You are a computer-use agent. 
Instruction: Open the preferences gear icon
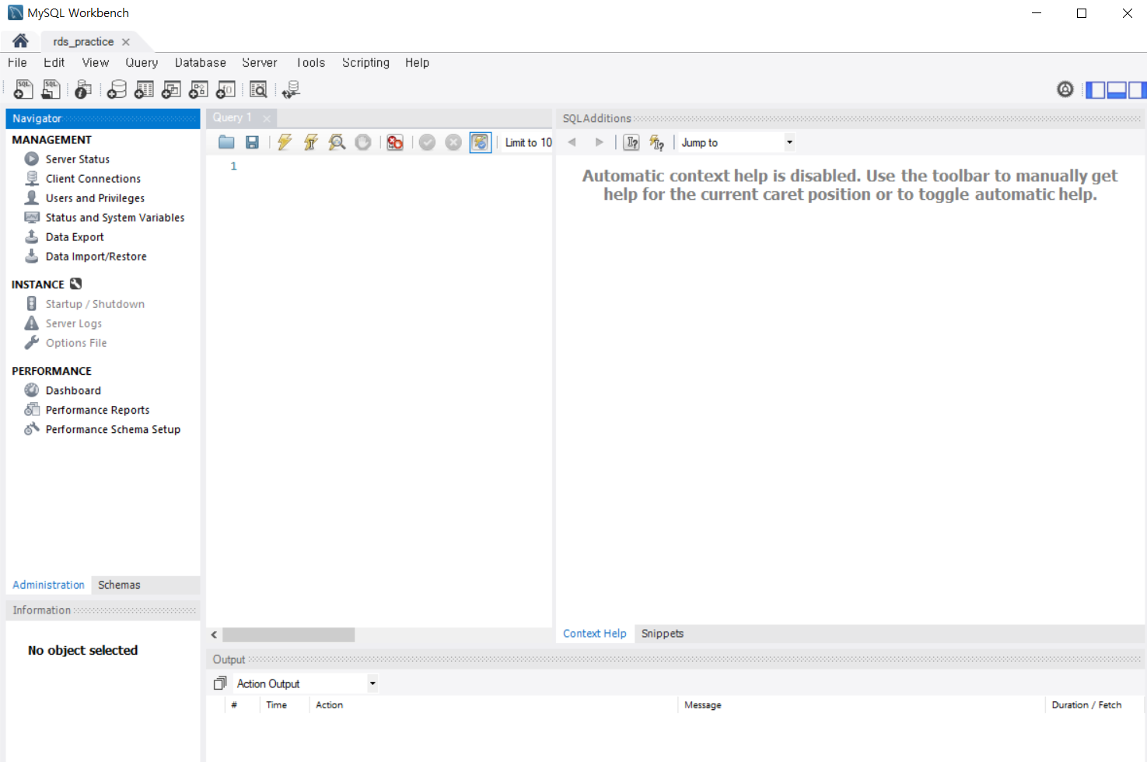[1065, 89]
